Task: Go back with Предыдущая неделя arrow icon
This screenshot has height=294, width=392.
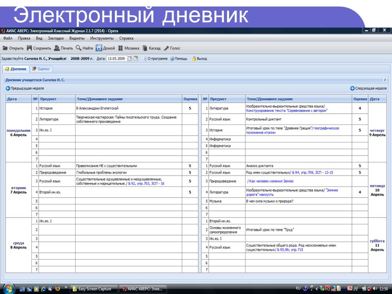Action: pos(8,88)
